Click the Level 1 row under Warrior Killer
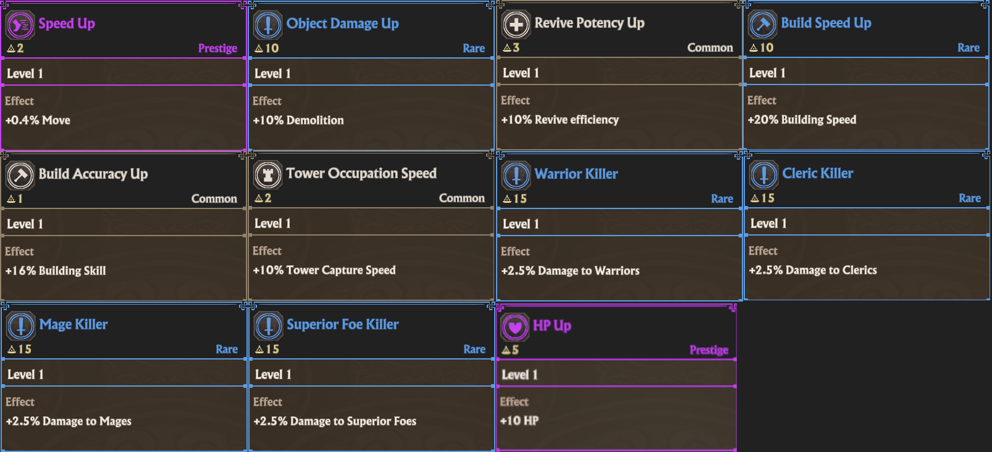The height and width of the screenshot is (452, 992). point(619,224)
